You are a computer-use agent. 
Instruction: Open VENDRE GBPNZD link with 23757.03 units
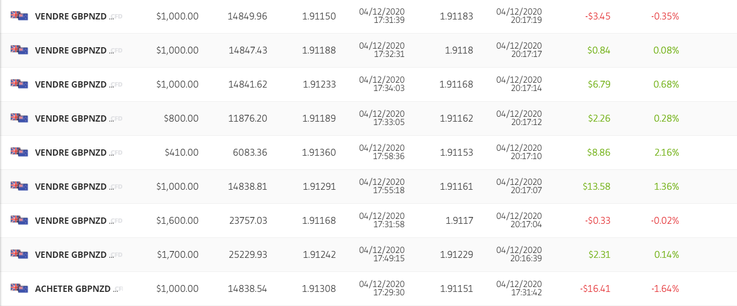click(x=71, y=220)
